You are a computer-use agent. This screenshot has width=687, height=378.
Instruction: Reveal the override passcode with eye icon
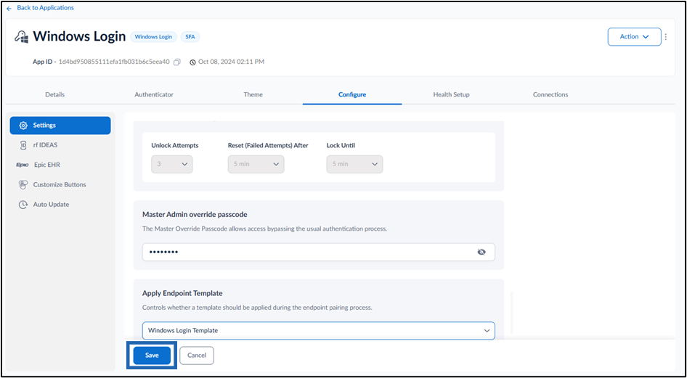pos(481,252)
